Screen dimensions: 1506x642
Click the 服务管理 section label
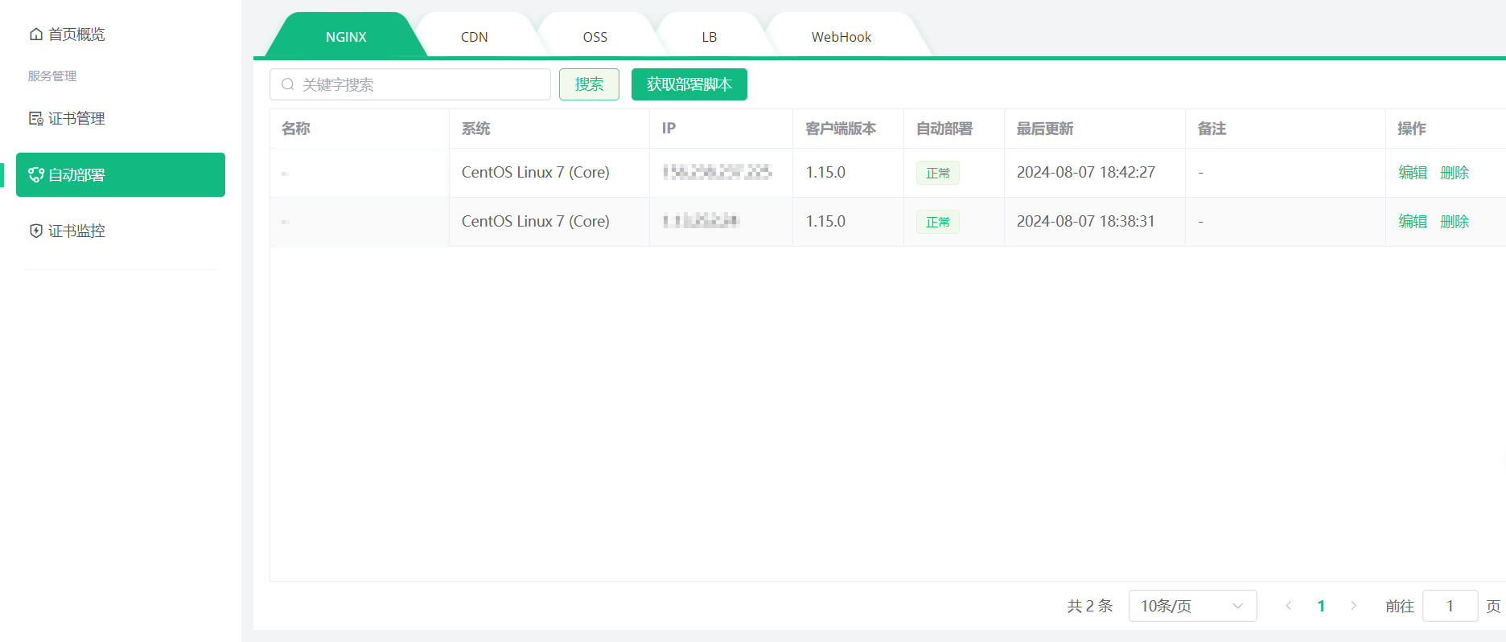pyautogui.click(x=52, y=76)
